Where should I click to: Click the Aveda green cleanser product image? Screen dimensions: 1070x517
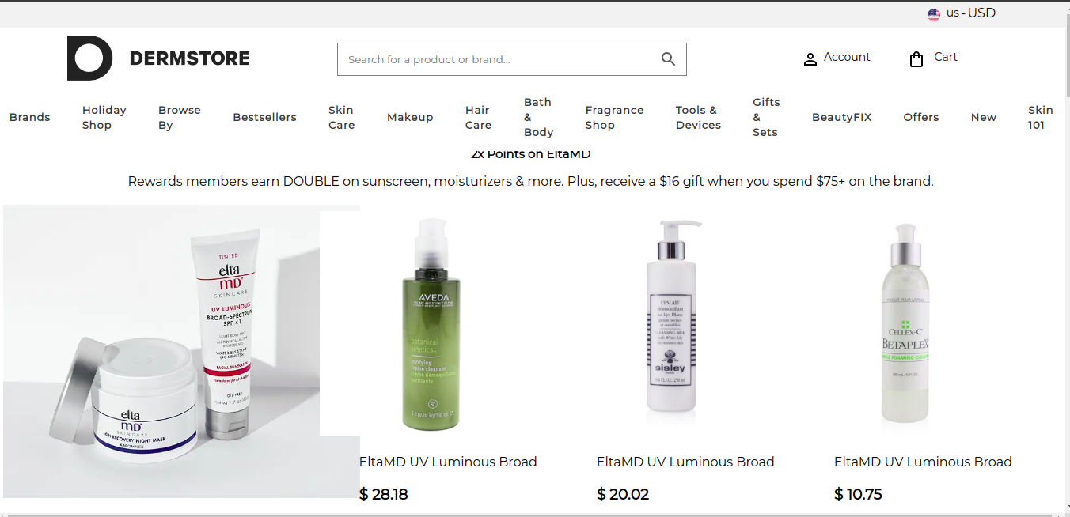431,325
